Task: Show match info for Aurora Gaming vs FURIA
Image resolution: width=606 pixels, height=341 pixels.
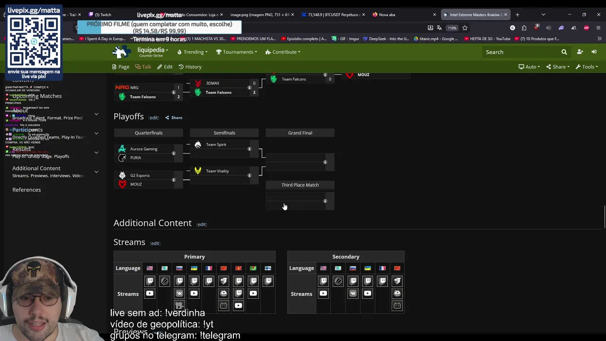Action: click(x=174, y=153)
